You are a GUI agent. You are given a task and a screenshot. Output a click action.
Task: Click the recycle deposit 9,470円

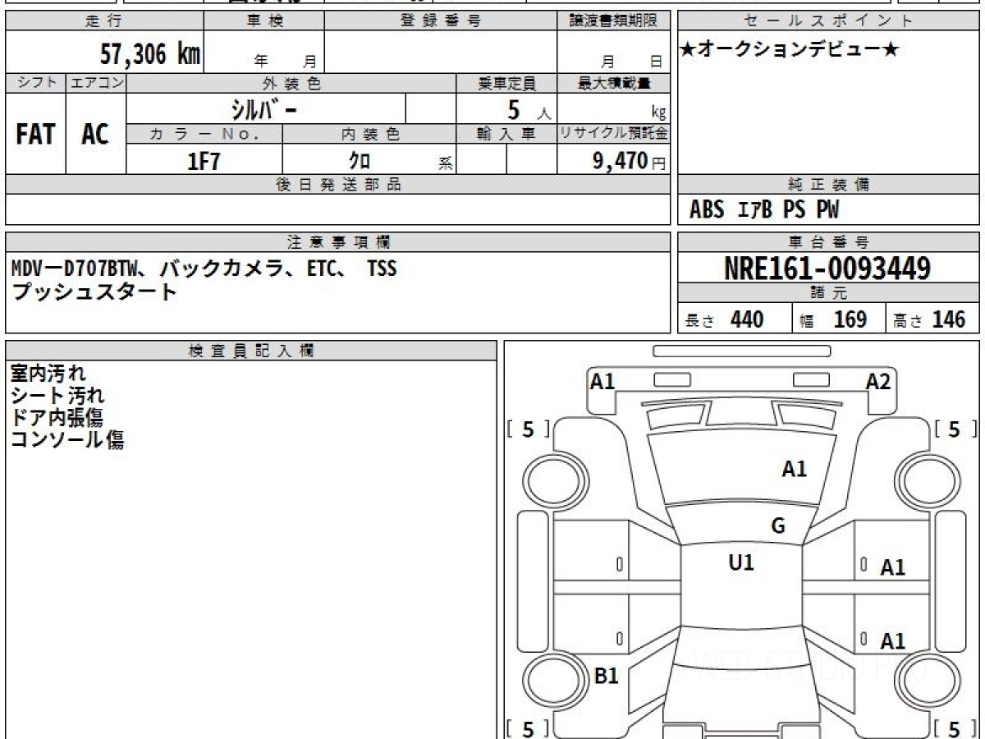click(629, 161)
